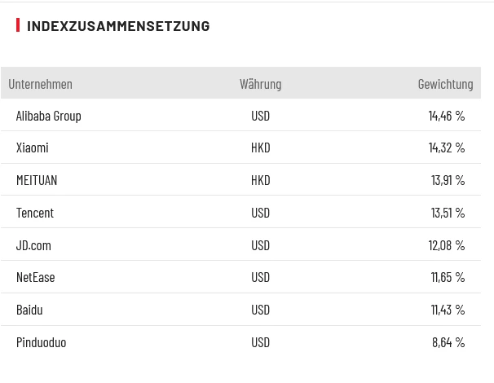
Task: Click the Indexzusammensetzung section heading
Action: (118, 26)
